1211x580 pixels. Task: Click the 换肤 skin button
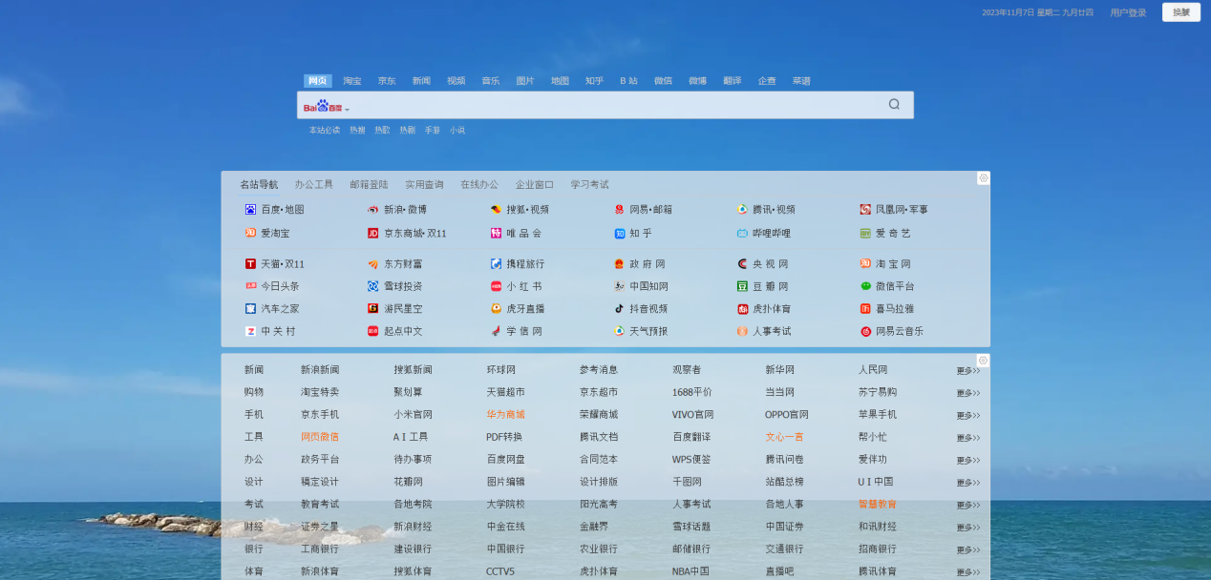pos(1181,12)
